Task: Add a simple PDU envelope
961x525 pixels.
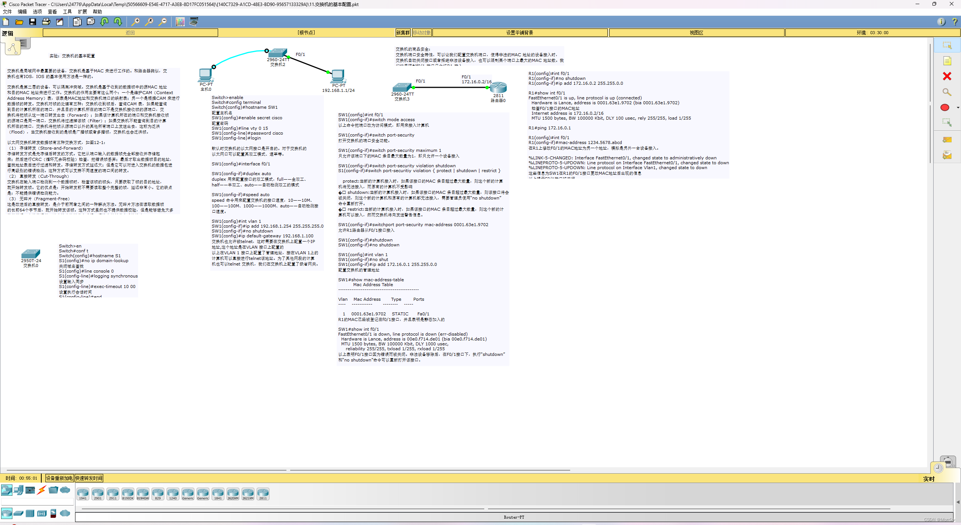Action: (947, 139)
